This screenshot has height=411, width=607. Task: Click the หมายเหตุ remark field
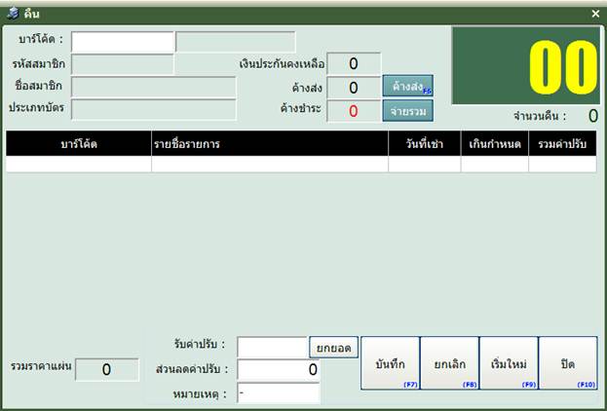(x=279, y=392)
